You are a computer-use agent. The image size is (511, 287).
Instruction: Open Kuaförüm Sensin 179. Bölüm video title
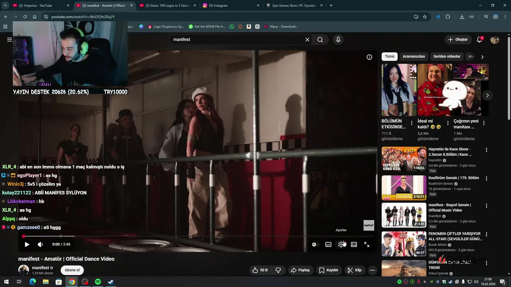click(x=454, y=178)
